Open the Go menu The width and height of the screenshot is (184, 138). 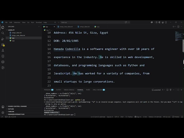[28, 22]
